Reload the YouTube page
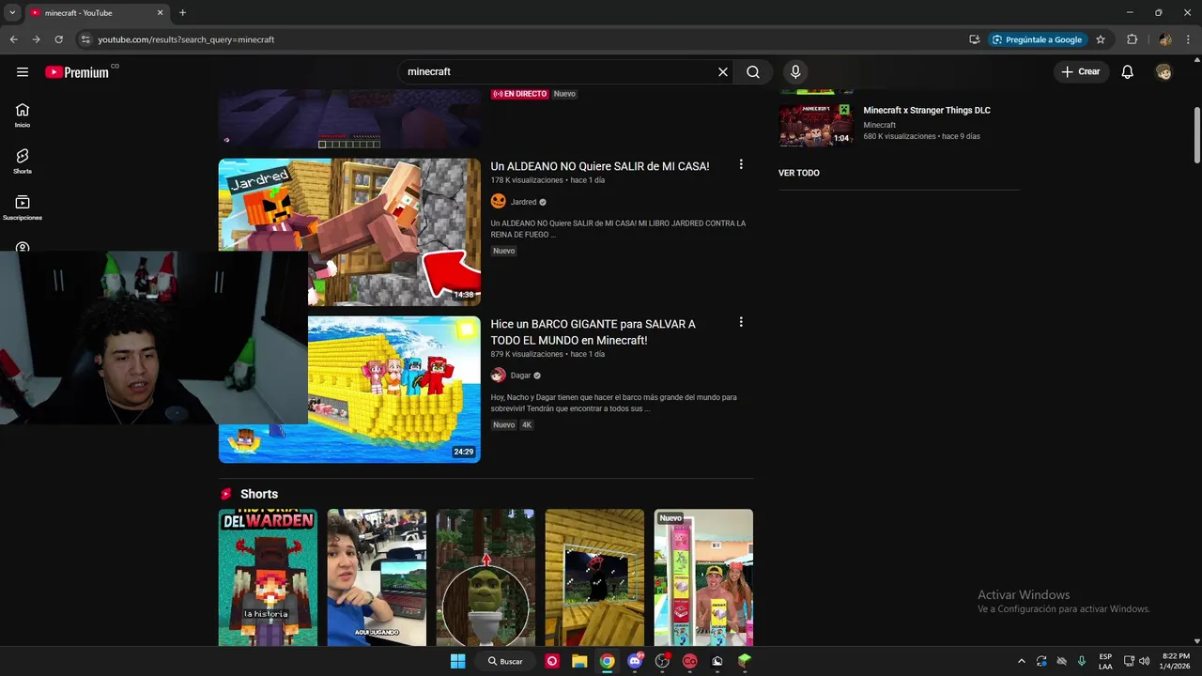The image size is (1202, 676). pos(58,39)
